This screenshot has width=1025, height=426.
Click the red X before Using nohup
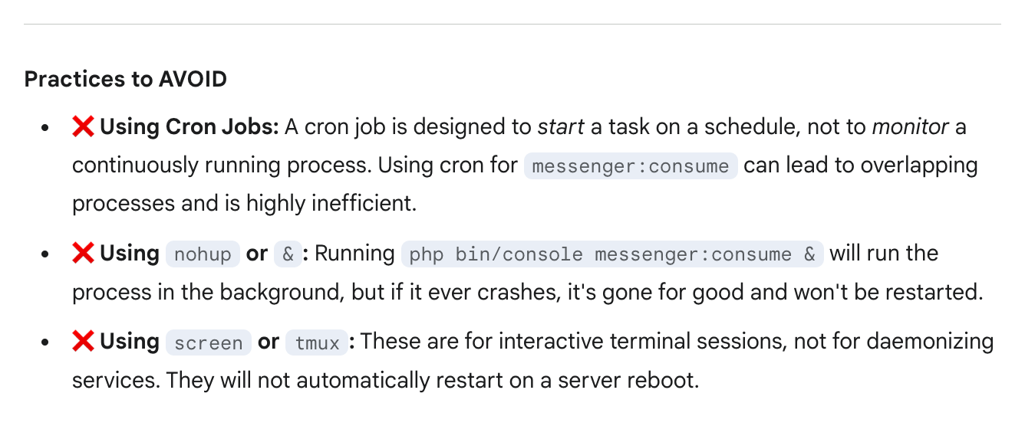click(x=83, y=254)
